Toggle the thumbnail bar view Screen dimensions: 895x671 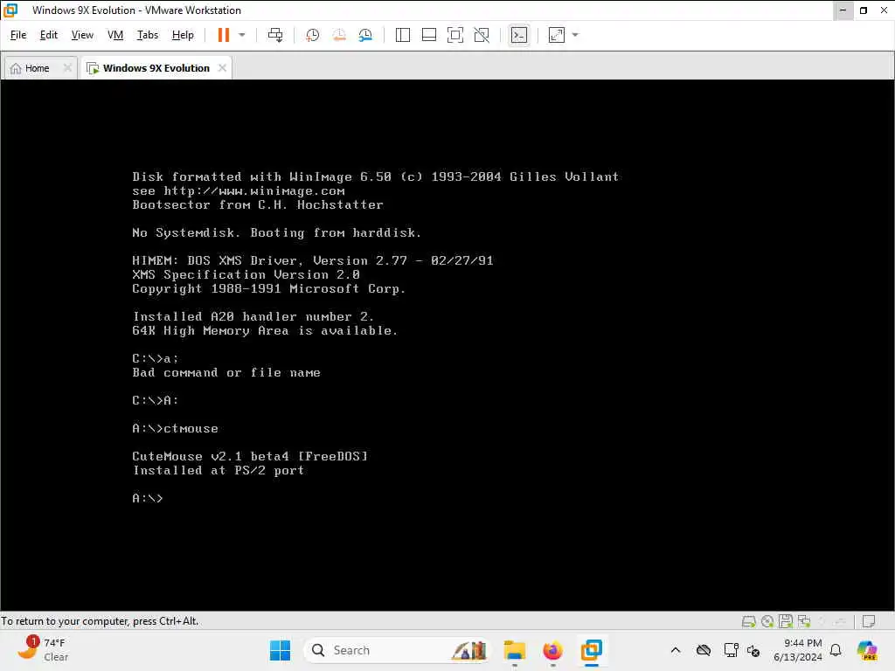(428, 35)
